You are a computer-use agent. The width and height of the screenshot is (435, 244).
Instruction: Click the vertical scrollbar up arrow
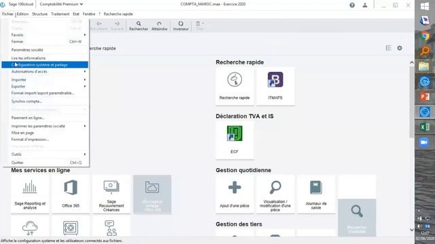coord(412,63)
